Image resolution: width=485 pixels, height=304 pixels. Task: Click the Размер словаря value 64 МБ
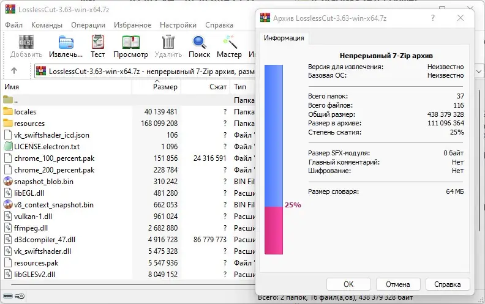455,191
